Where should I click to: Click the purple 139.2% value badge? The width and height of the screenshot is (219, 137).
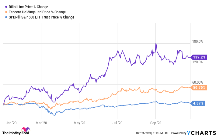click(x=199, y=57)
